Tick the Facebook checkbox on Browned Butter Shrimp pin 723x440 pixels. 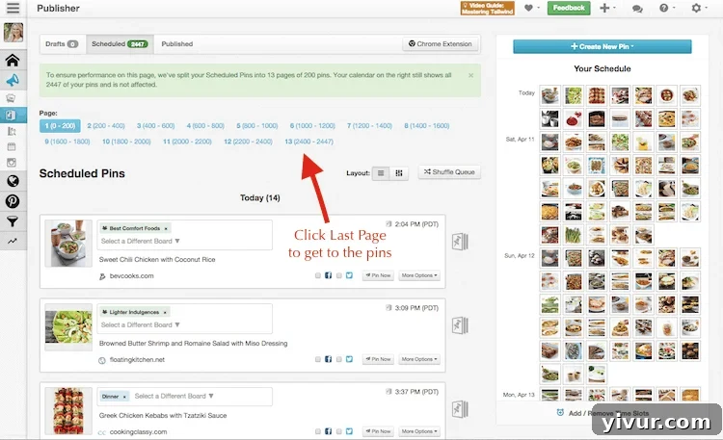pyautogui.click(x=318, y=359)
